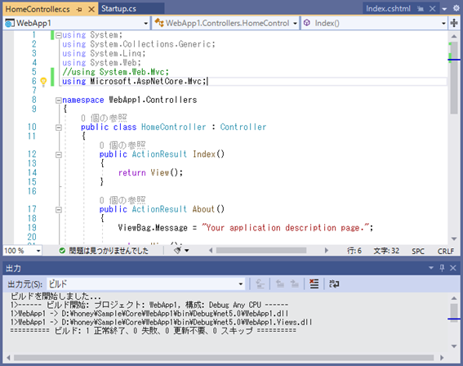Click the SPC indentation indicator
This screenshot has height=366, width=463.
[418, 251]
